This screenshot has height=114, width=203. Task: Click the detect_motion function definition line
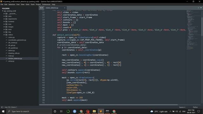pyautogui.click(x=66, y=35)
